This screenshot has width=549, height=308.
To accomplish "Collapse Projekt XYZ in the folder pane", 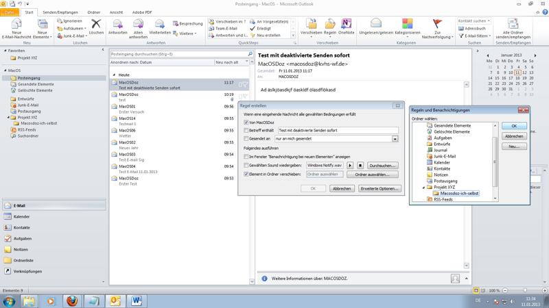I will 8,118.
